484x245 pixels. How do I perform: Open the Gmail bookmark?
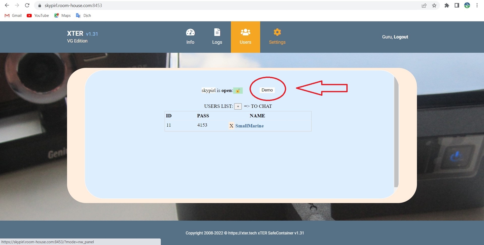point(13,16)
